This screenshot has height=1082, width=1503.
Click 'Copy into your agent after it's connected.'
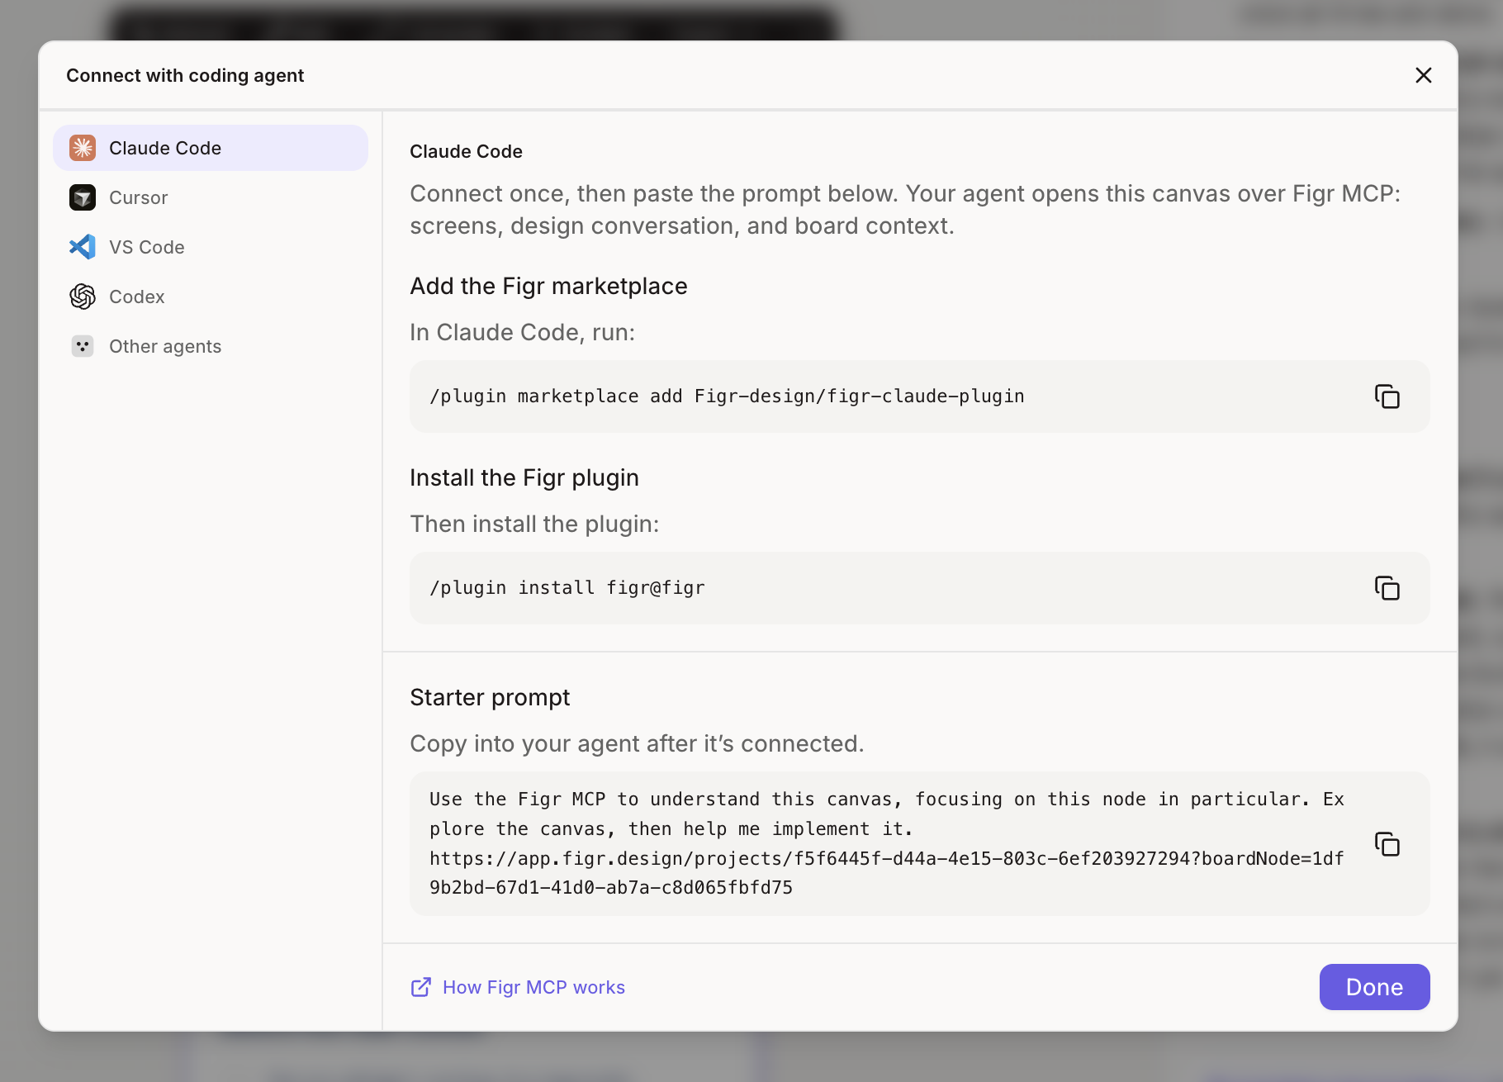coord(637,743)
